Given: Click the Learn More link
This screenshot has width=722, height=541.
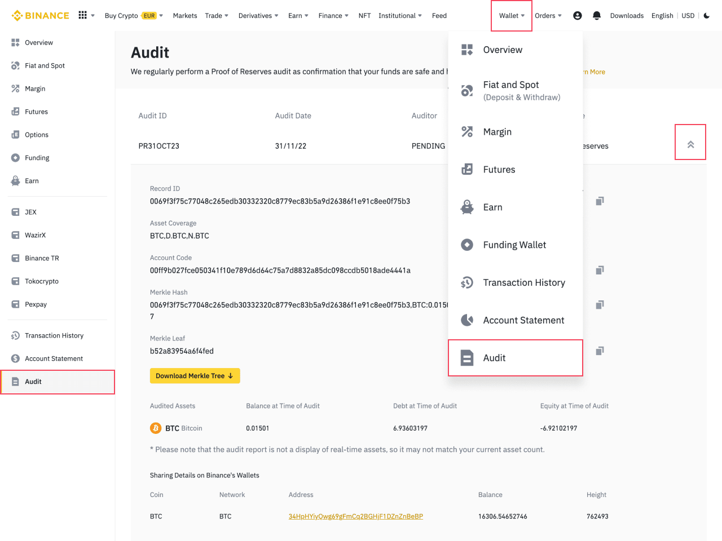Looking at the screenshot, I should (594, 72).
